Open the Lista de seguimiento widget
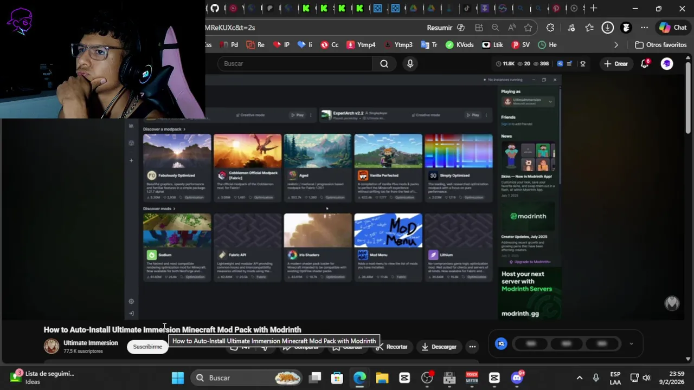694x390 pixels. tap(42, 378)
